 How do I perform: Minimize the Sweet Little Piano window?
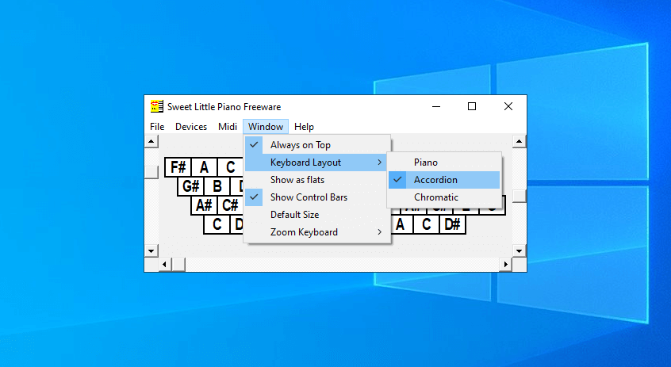pos(436,106)
